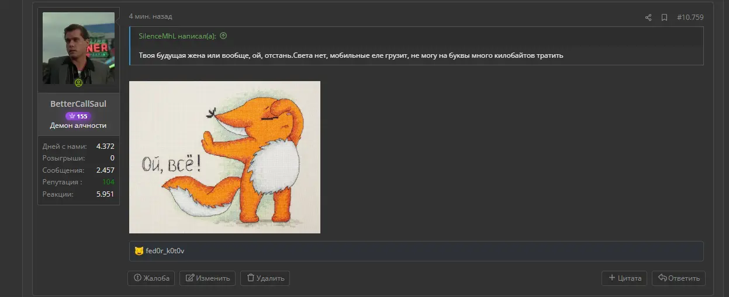Screen dimensions: 729x297
Task: Click the Жалоба report button
Action: click(151, 278)
